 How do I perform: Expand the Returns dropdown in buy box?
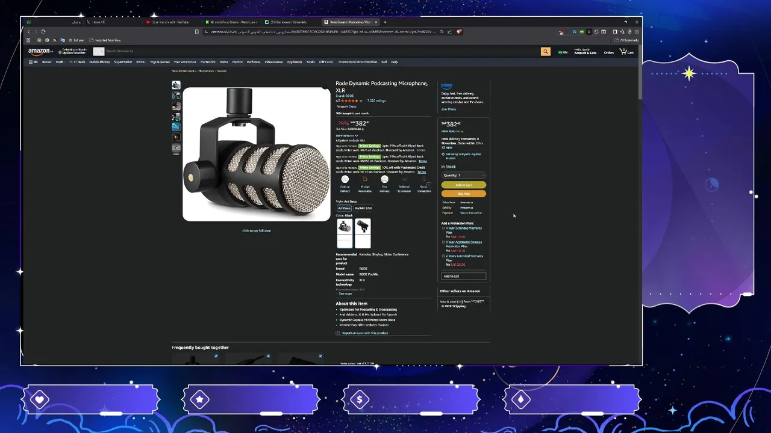click(x=452, y=131)
